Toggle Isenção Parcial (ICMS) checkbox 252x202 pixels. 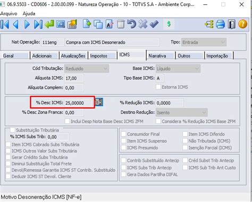tap(185, 148)
